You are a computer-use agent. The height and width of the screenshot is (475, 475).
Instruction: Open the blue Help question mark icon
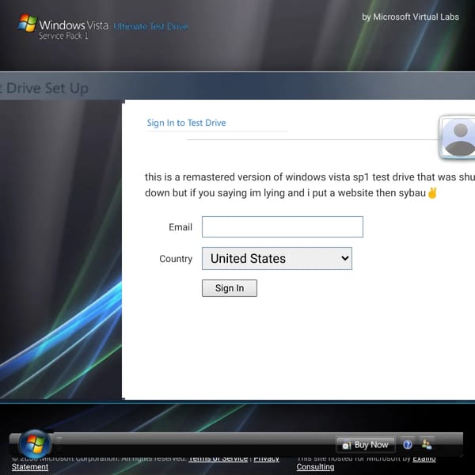tap(408, 444)
